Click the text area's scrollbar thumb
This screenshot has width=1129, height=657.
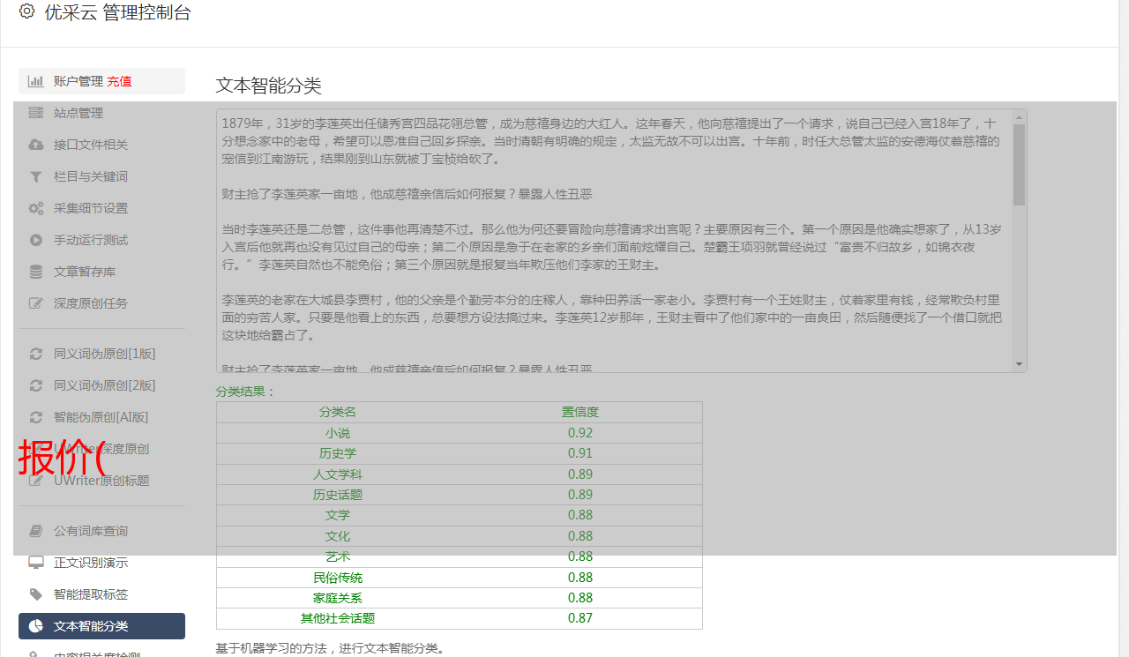tap(1020, 164)
